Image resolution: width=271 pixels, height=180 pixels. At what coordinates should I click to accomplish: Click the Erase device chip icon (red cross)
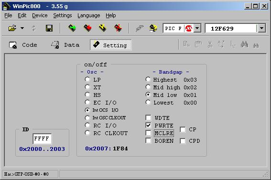tap(118, 28)
